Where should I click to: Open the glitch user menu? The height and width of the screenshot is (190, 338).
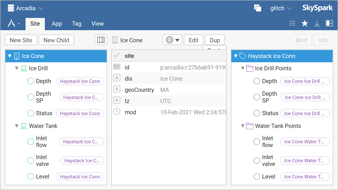[x=281, y=8]
